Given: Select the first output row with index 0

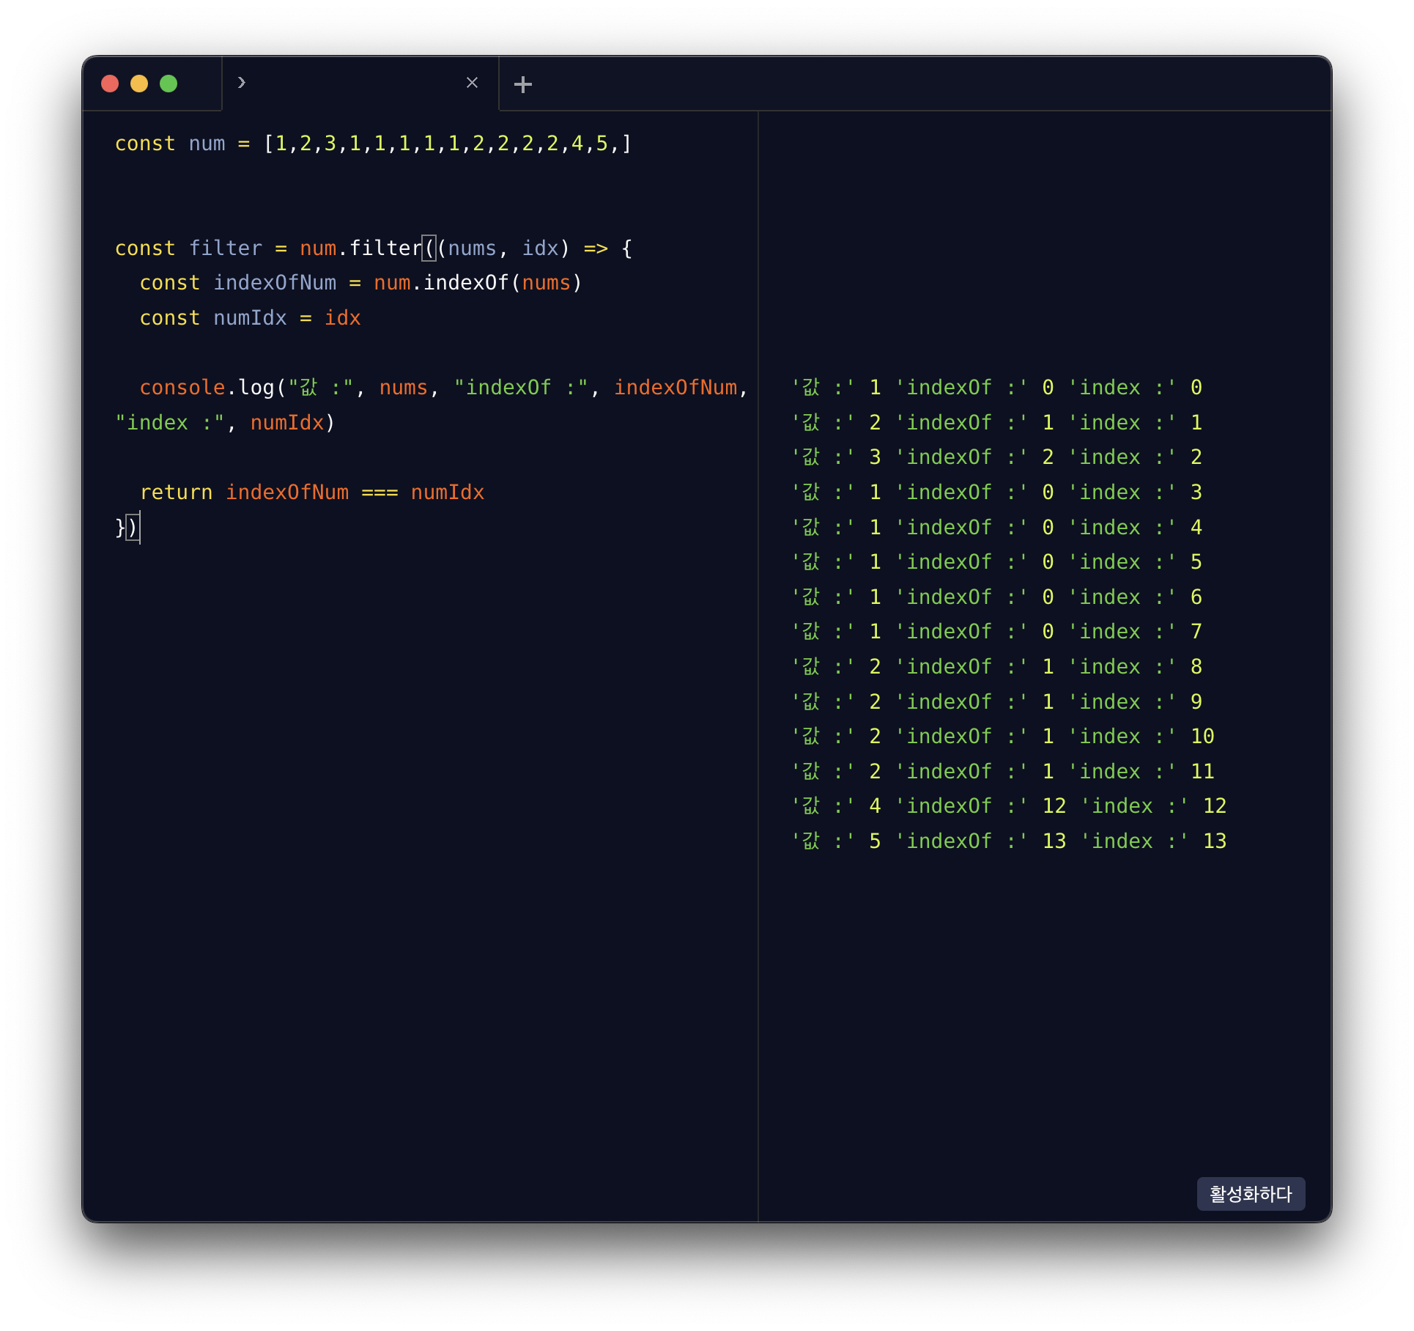Looking at the screenshot, I should 996,388.
